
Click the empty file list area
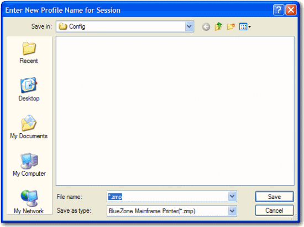click(175, 111)
